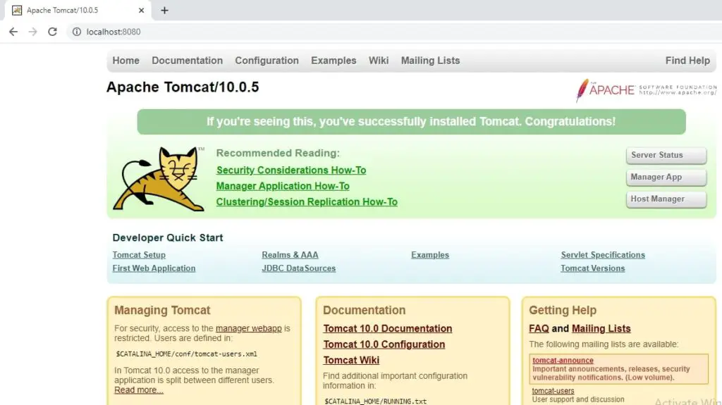Click the Developer Quick Start heading

pos(168,238)
